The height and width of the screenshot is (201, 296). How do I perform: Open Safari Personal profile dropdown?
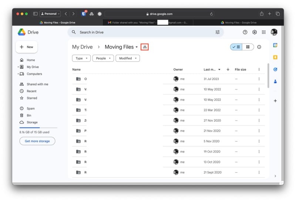(50, 14)
